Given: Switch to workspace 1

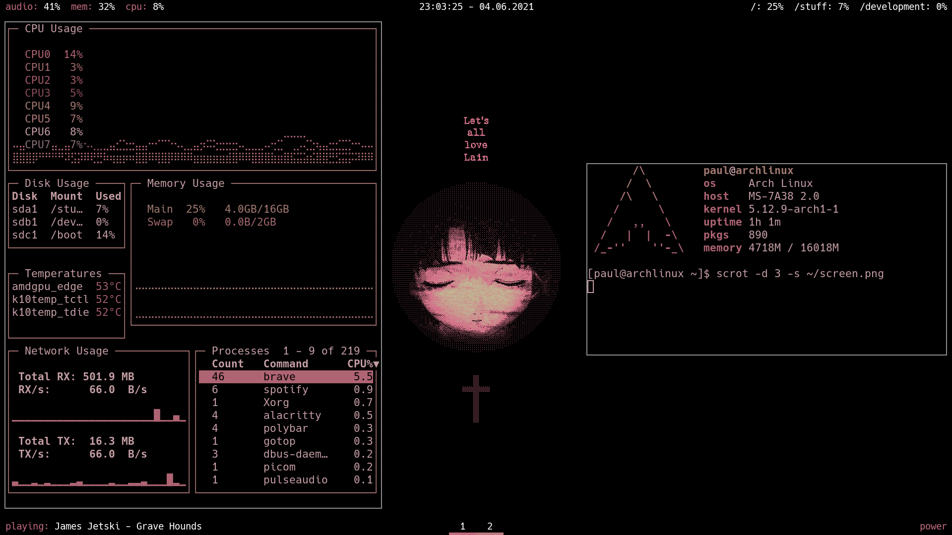Looking at the screenshot, I should (462, 526).
